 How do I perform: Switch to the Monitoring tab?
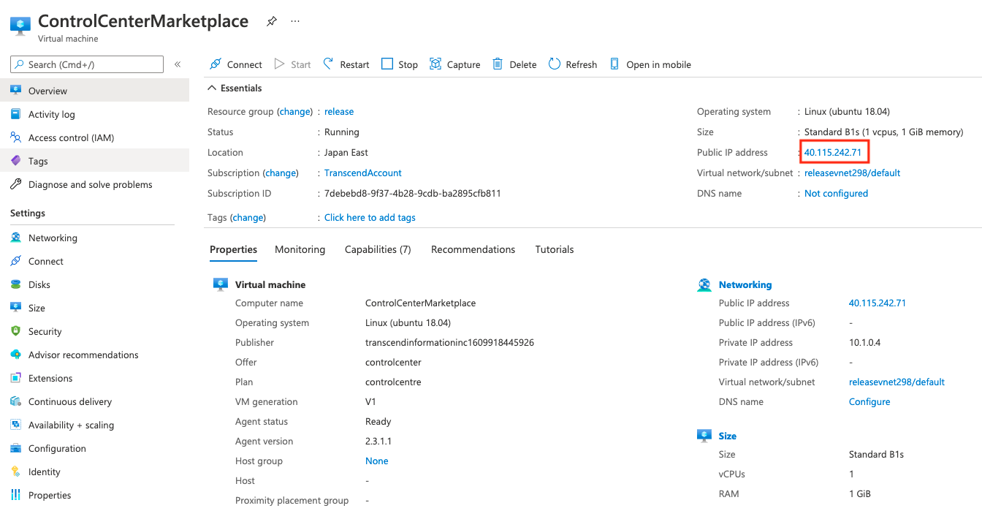(300, 249)
